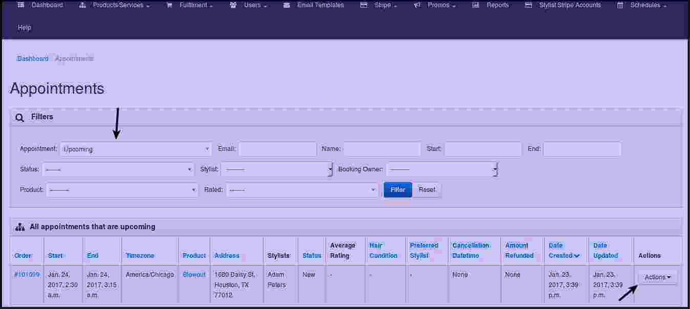Open the Rated filter dropdown
Image resolution: width=690 pixels, height=309 pixels.
(x=302, y=190)
